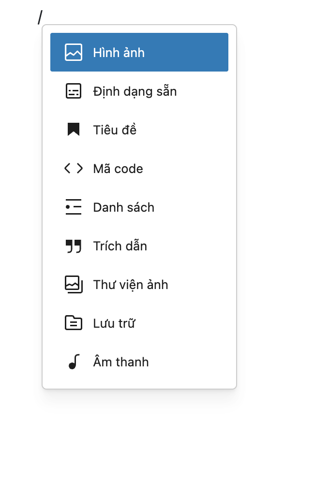The image size is (329, 493).
Task: Pick Tiêu đề from the block list
Action: (x=139, y=130)
